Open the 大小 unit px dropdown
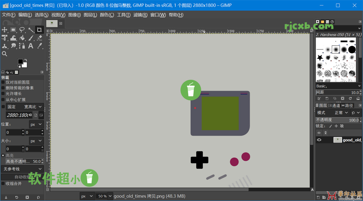Screen dimensions: 363x201 (36, 141)
